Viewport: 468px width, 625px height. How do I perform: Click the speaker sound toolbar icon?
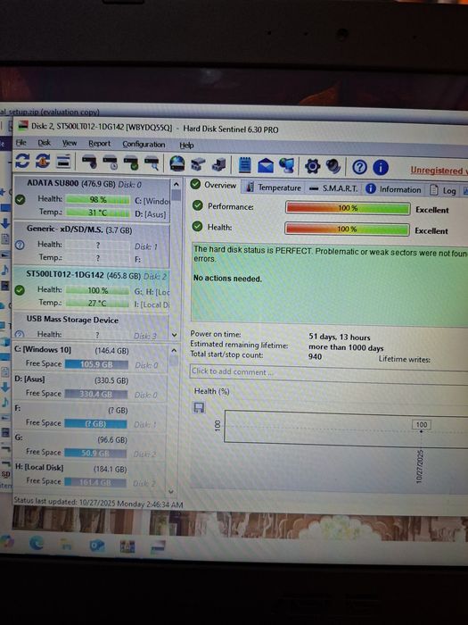coord(333,167)
